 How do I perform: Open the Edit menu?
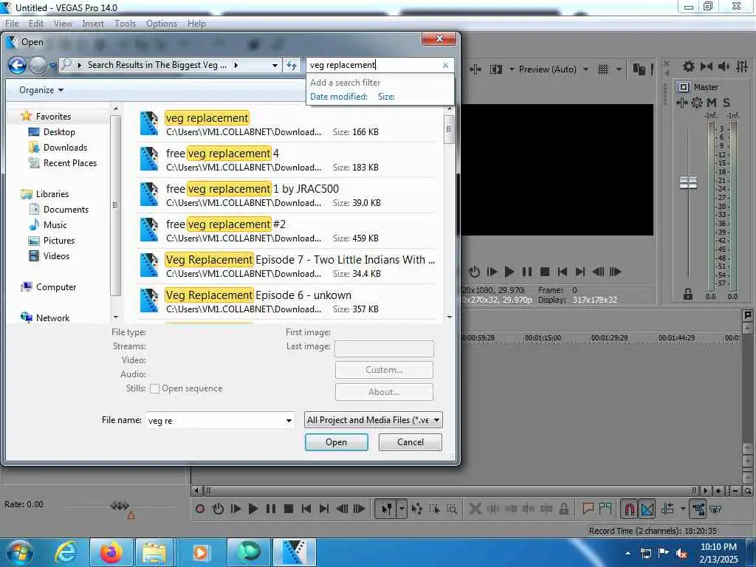[36, 24]
